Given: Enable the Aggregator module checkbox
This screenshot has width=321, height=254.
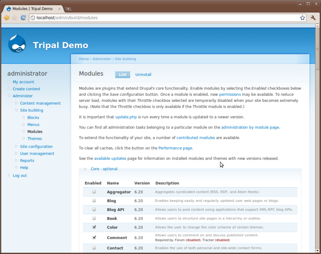Looking at the screenshot, I should pos(94,192).
